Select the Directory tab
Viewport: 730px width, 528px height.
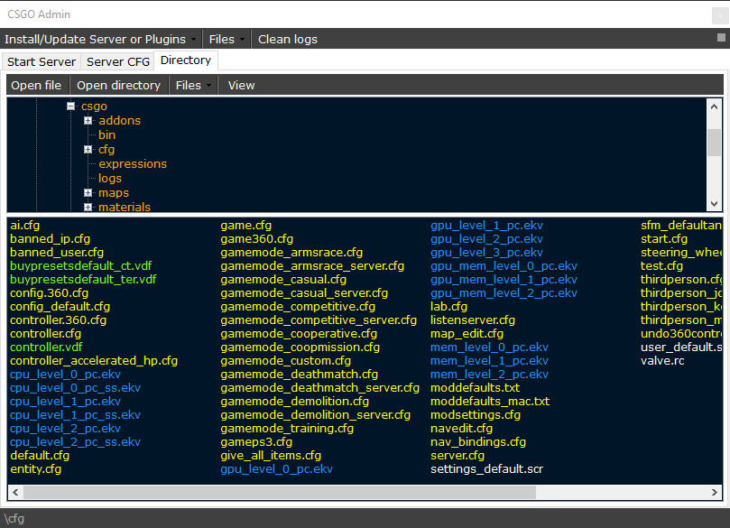pos(185,60)
